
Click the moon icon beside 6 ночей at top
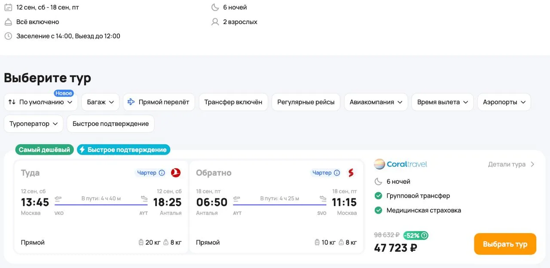click(215, 7)
